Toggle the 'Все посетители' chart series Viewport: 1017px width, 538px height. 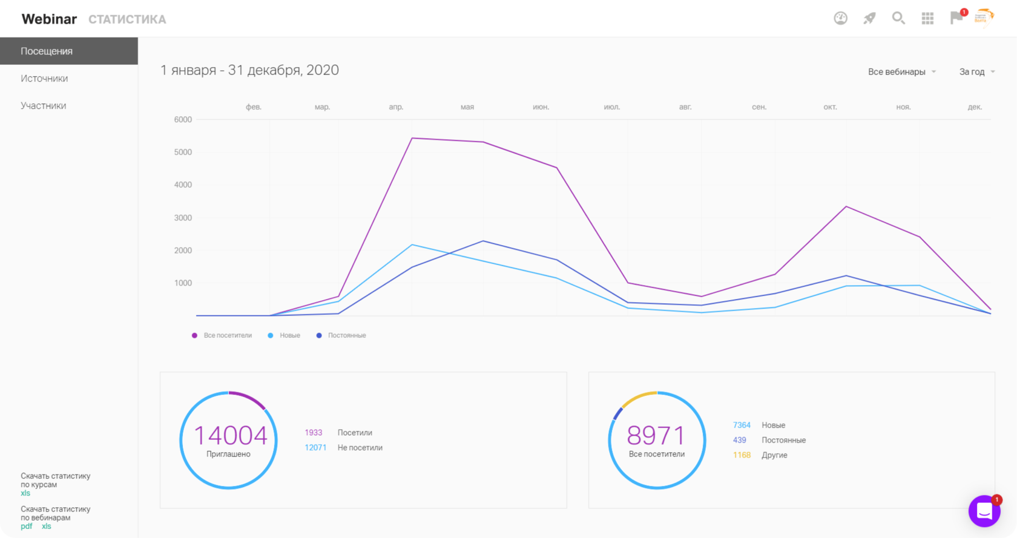click(x=222, y=335)
